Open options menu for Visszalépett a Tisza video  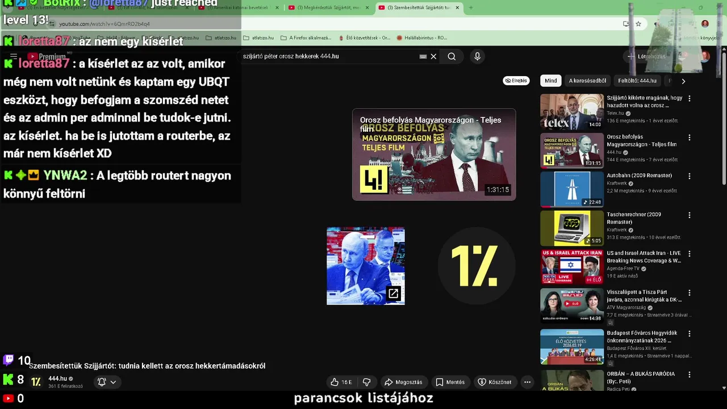pos(690,293)
